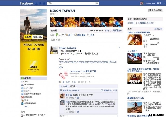The image size is (166, 117).
Task: Click Jk Li avatar photo
Action: tap(62, 103)
